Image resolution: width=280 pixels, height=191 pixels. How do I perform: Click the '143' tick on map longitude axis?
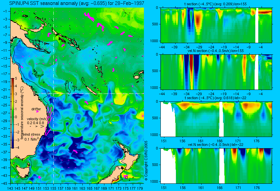coord(10,188)
